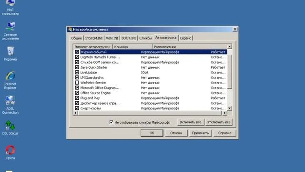305x172 pixels.
Task: Click the Включить все button
Action: pos(191,122)
